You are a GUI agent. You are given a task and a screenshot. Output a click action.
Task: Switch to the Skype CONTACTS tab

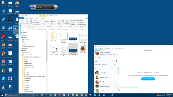[98, 65]
